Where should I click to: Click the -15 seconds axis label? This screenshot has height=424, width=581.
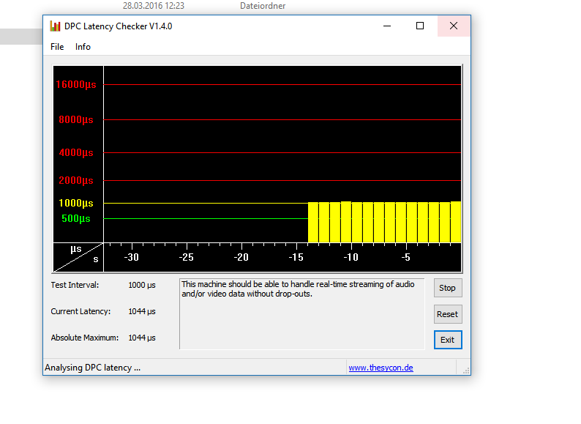point(296,258)
